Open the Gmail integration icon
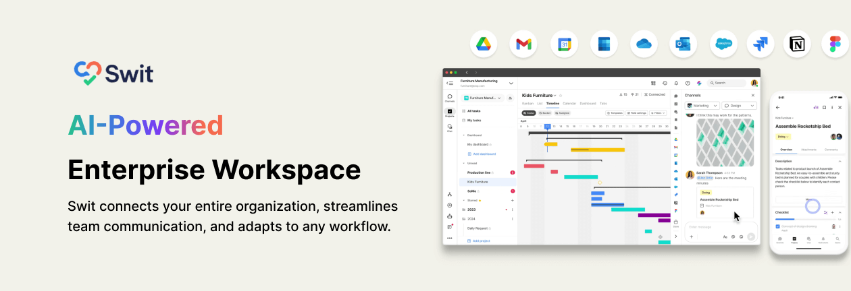This screenshot has width=851, height=291. point(523,44)
